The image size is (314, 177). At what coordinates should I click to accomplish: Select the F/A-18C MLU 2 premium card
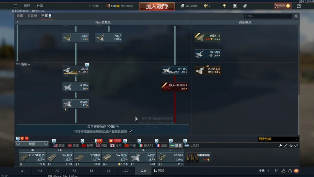tap(175, 87)
